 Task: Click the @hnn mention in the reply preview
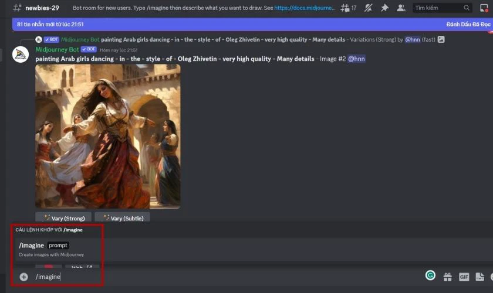[412, 40]
